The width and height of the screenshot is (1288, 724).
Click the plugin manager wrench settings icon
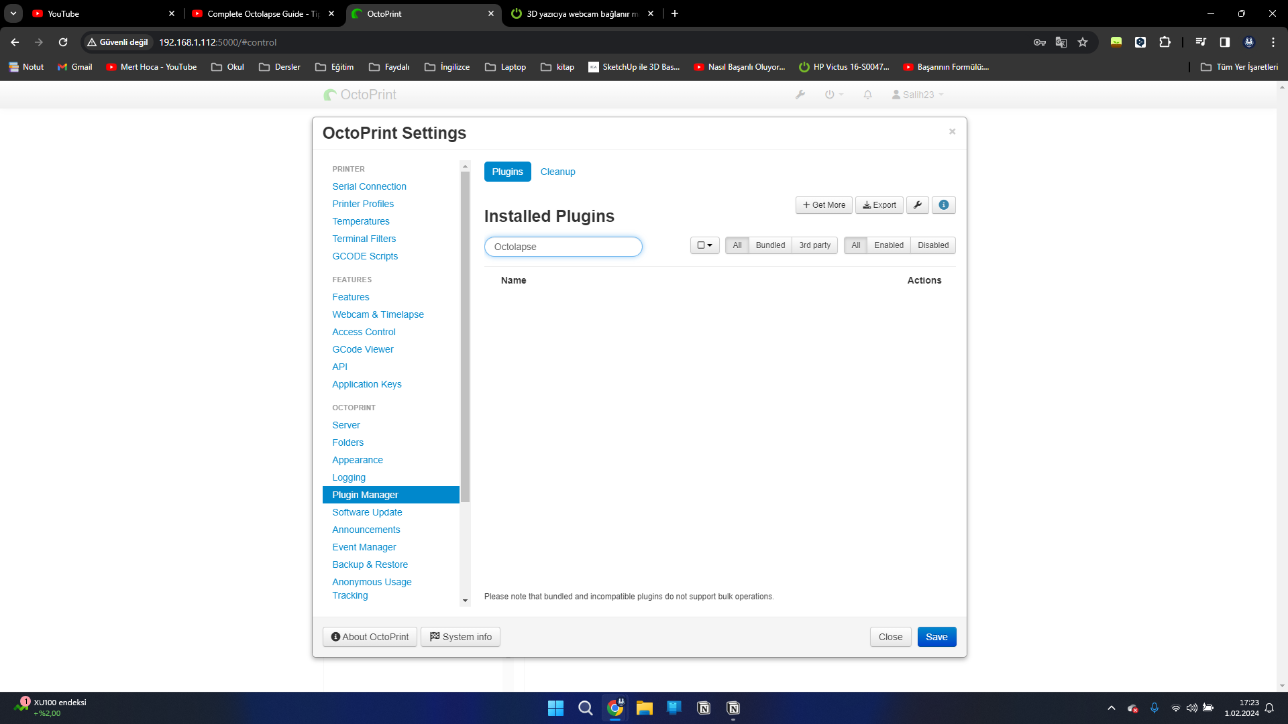[917, 205]
